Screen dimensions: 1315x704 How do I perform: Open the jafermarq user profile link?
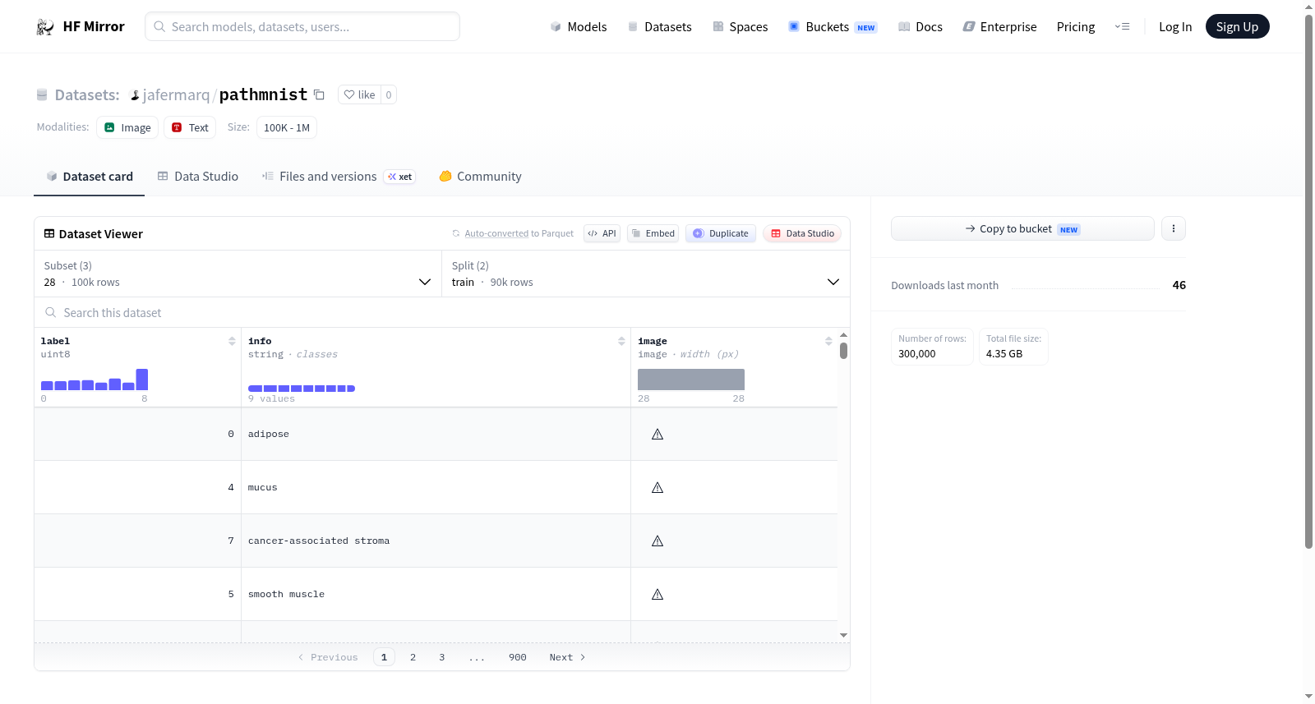pos(176,95)
